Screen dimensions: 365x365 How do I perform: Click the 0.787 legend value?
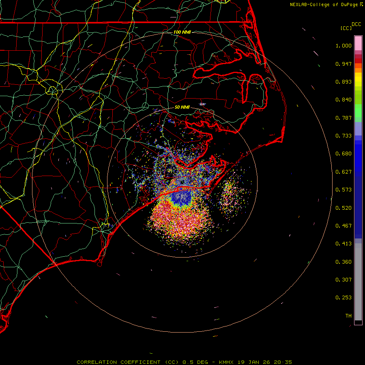[x=344, y=118]
